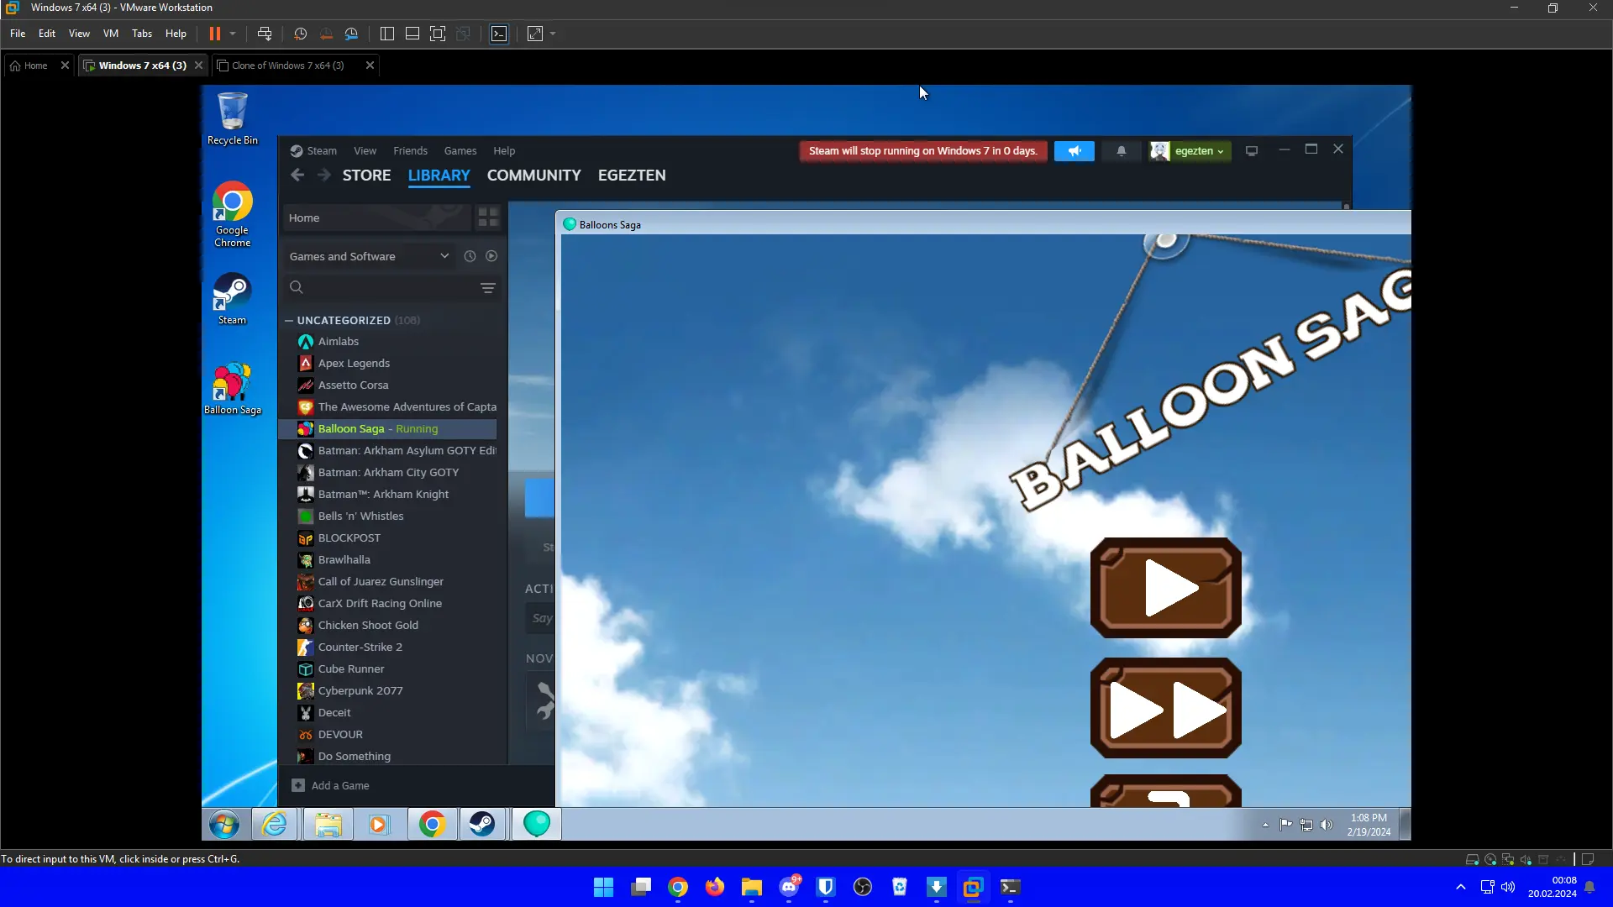The width and height of the screenshot is (1613, 907).
Task: Click the Balloon Saga play button
Action: tap(1166, 588)
